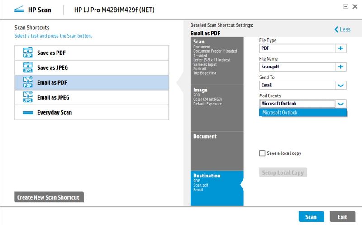Click the Exit button

(x=343, y=217)
